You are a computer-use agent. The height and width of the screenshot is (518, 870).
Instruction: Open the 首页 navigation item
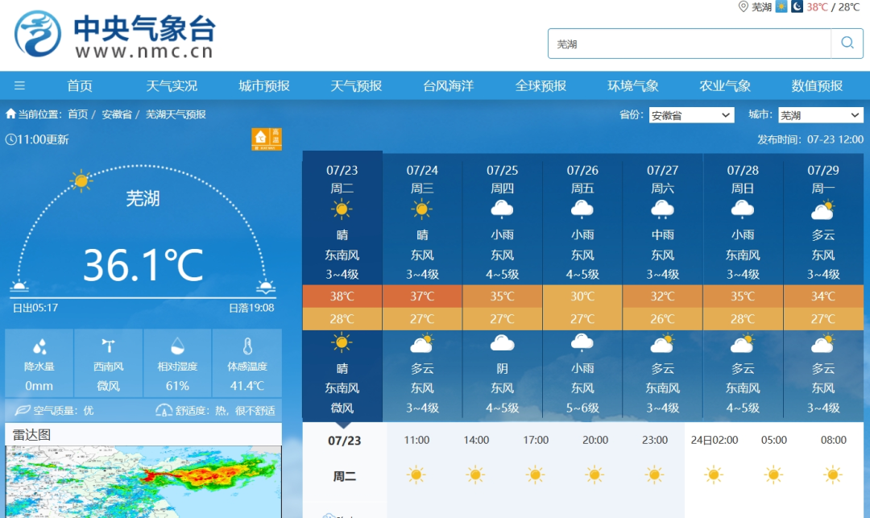pyautogui.click(x=80, y=85)
